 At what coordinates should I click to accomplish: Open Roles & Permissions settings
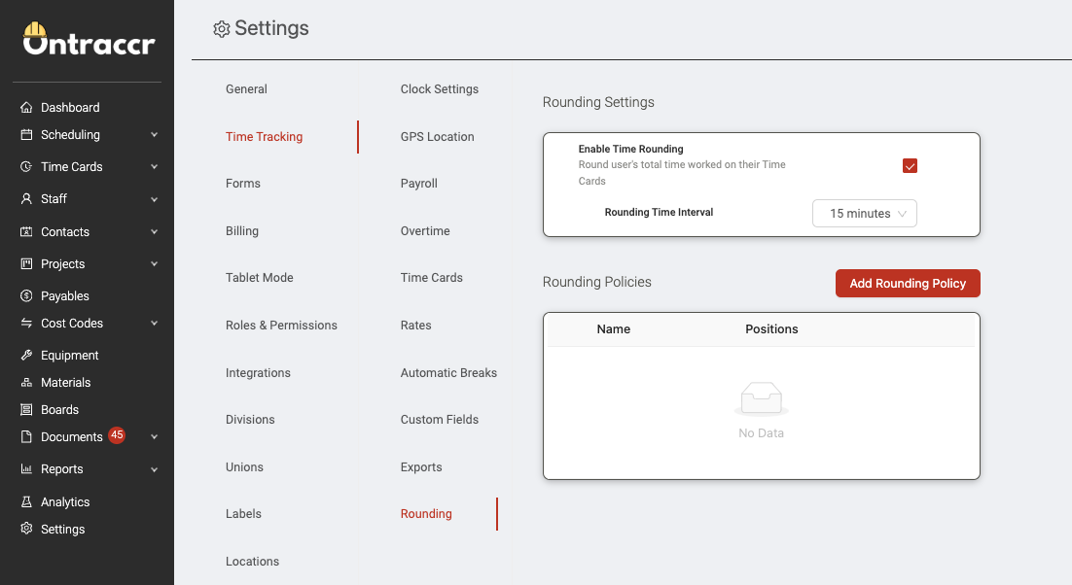pos(281,325)
